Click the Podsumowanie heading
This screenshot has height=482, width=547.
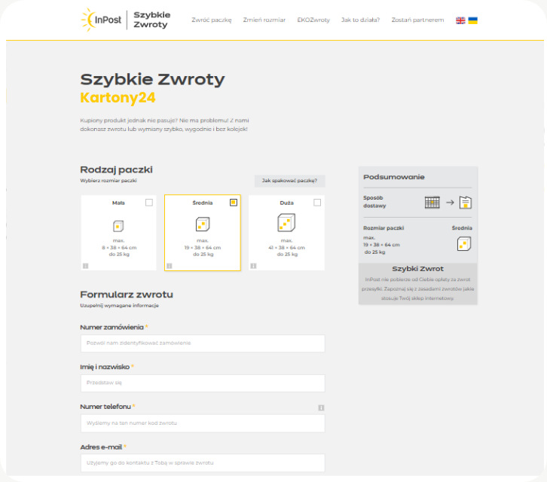pos(394,177)
